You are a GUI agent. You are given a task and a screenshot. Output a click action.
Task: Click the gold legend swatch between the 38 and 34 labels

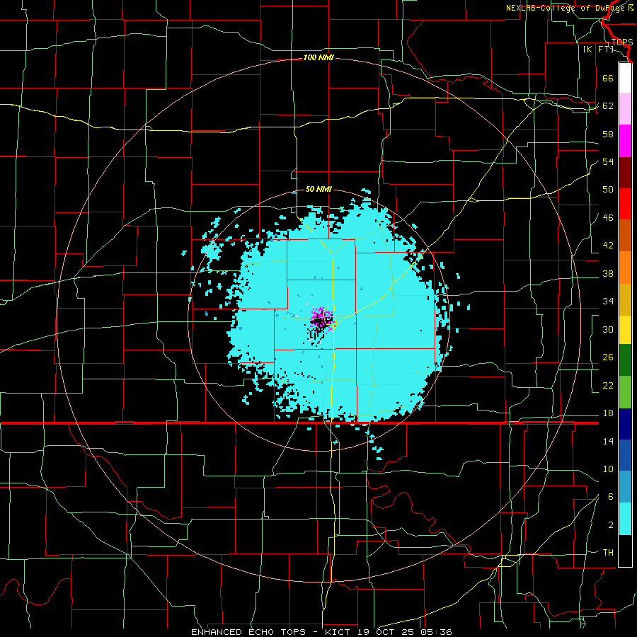(625, 299)
